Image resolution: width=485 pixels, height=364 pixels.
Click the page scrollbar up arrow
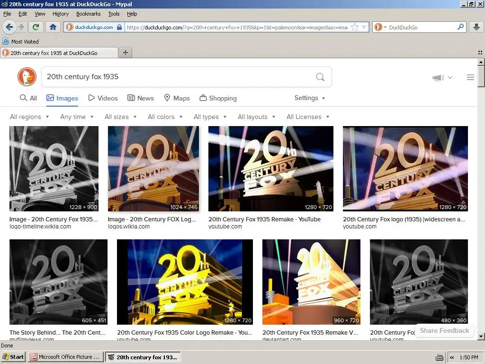click(481, 62)
